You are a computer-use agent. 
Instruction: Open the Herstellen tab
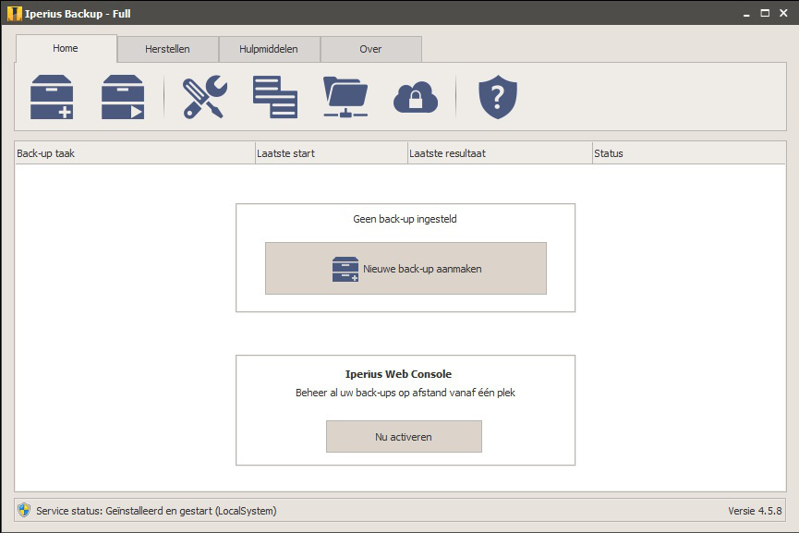[x=167, y=49]
